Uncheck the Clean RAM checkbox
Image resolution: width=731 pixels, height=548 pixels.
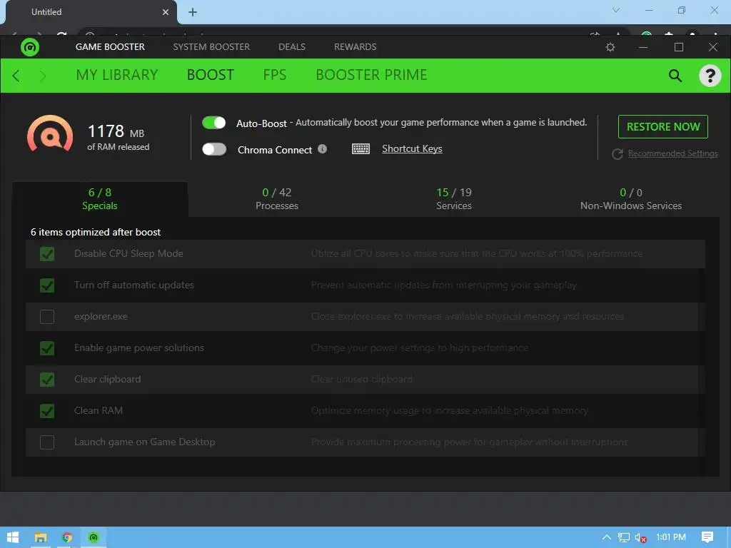coord(47,411)
